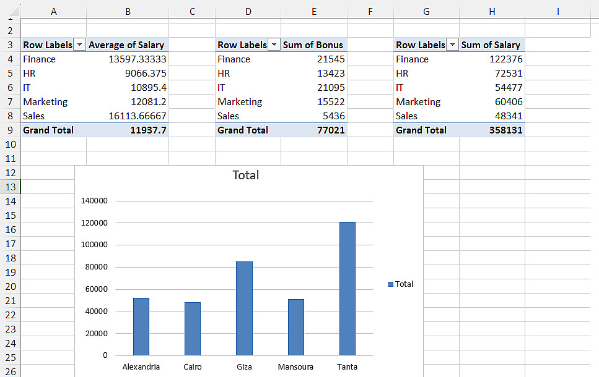Viewport: 599px width, 377px height.
Task: Select cell with value 9066.375
Action: pos(128,73)
